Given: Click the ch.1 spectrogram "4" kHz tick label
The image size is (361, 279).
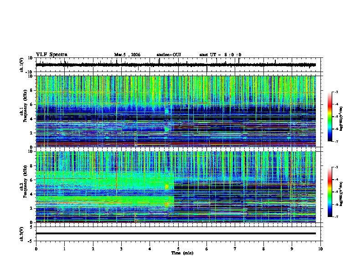Looking at the screenshot, I should 32,119.
